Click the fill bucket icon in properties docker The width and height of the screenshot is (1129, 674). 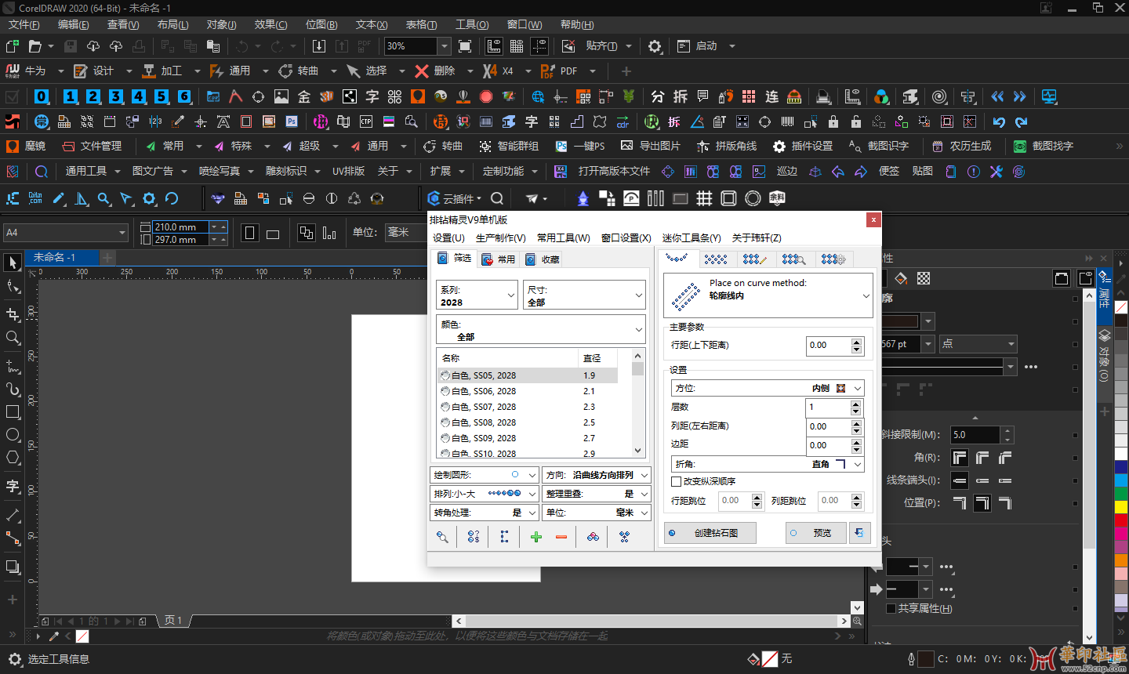(901, 278)
